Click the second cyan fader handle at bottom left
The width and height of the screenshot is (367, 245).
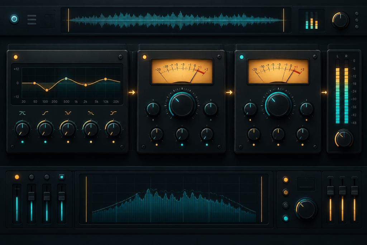point(32,196)
